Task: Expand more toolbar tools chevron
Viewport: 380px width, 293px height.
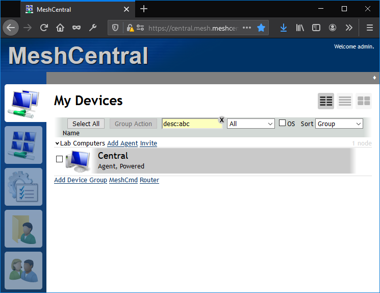Action: [x=349, y=28]
